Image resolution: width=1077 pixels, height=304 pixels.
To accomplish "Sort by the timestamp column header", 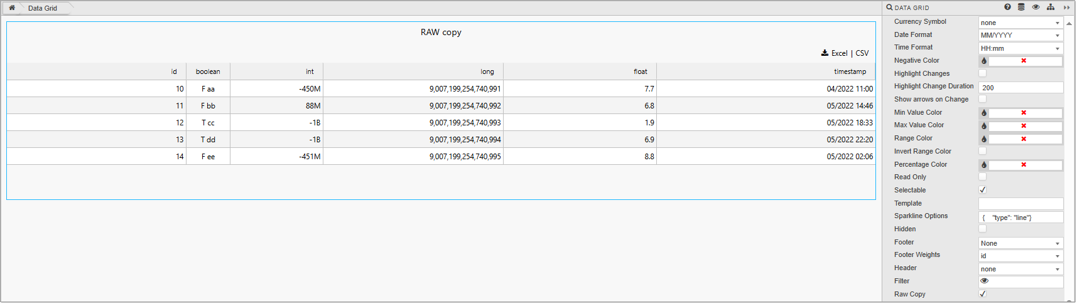I will (850, 71).
